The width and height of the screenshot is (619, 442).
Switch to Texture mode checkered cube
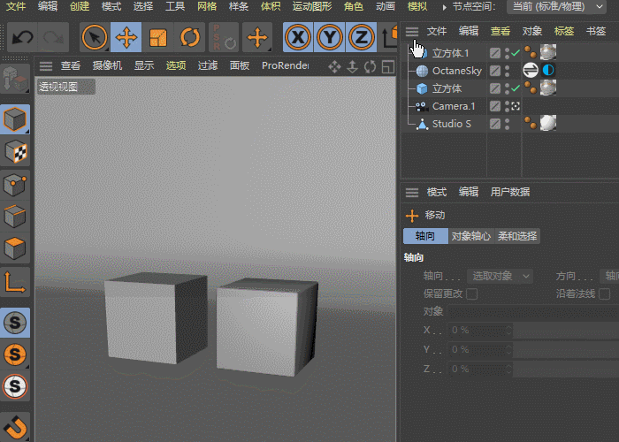(x=15, y=151)
